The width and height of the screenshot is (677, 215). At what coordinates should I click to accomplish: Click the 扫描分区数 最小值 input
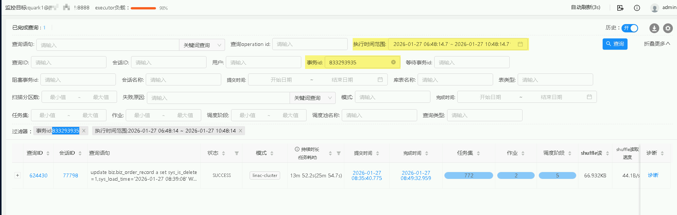click(x=58, y=97)
